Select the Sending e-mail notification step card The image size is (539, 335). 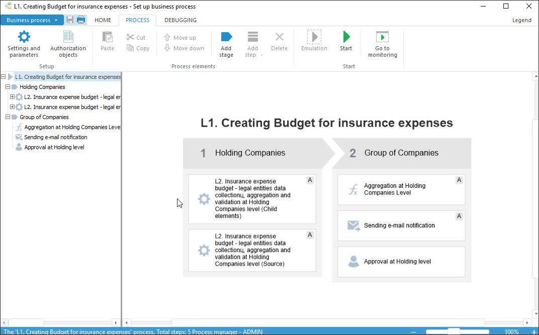tap(401, 226)
